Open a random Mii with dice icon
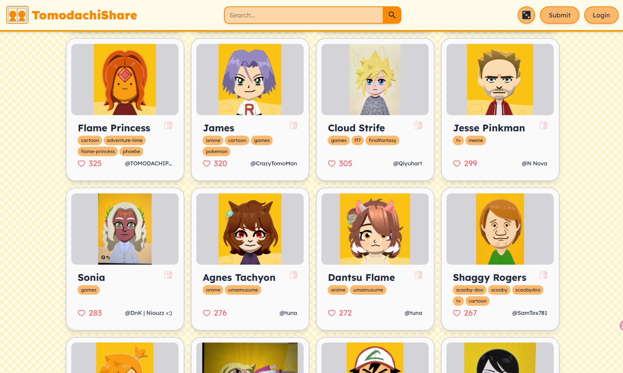623x373 pixels. [526, 15]
